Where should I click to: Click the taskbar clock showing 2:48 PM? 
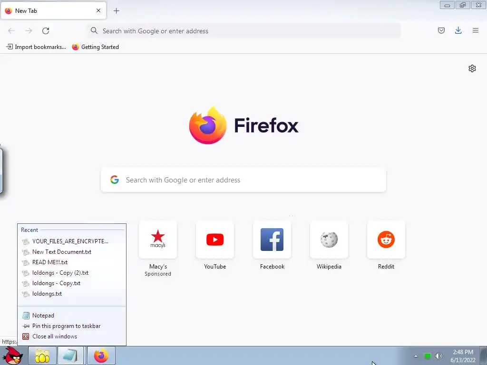tap(463, 356)
